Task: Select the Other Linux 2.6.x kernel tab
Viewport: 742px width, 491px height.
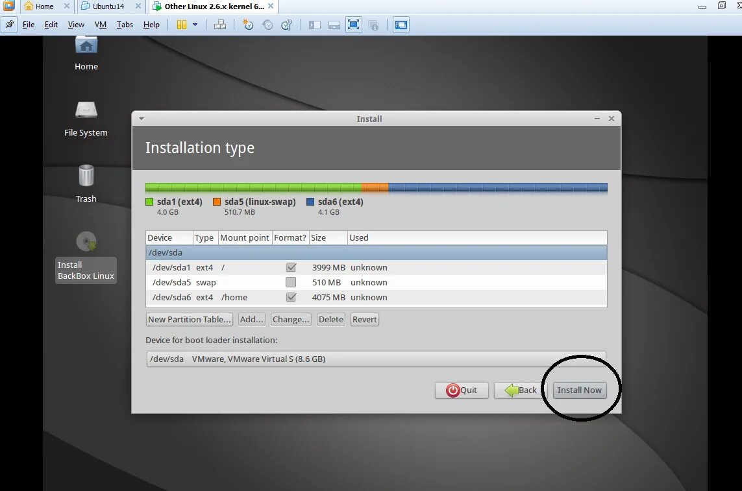Action: pos(214,6)
